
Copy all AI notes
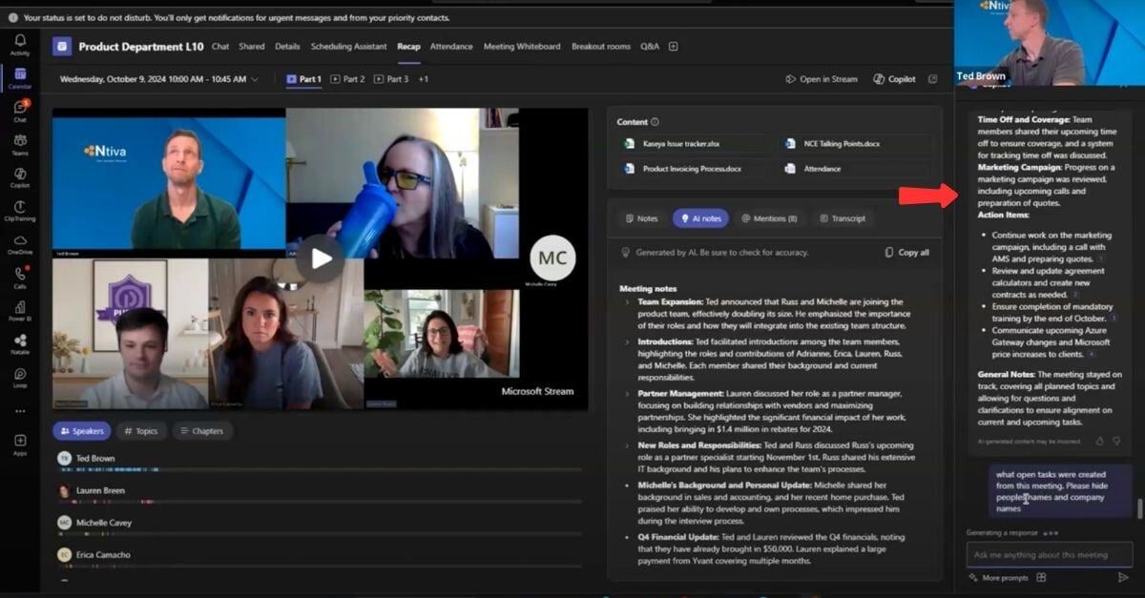tap(906, 253)
